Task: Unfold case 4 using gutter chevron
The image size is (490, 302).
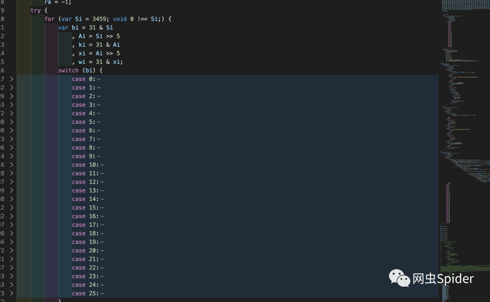Action: tap(11, 113)
